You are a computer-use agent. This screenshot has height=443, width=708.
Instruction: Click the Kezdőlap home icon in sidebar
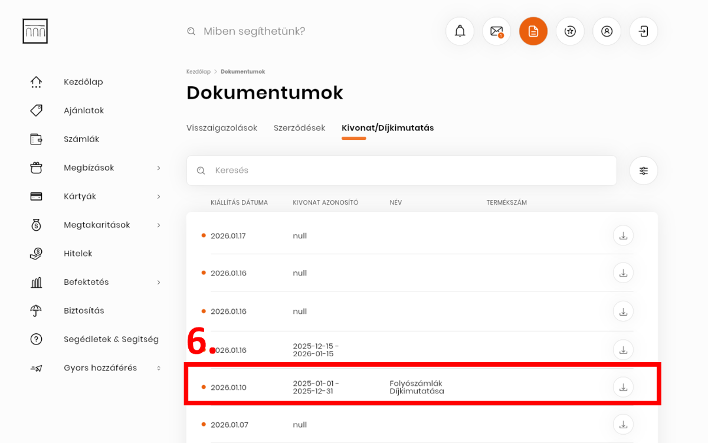point(36,82)
